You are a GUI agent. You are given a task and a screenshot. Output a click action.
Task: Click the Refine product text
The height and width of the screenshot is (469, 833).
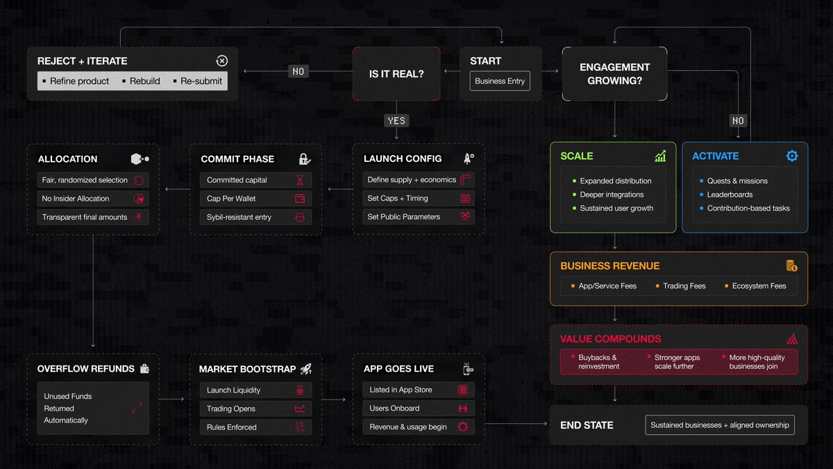79,81
